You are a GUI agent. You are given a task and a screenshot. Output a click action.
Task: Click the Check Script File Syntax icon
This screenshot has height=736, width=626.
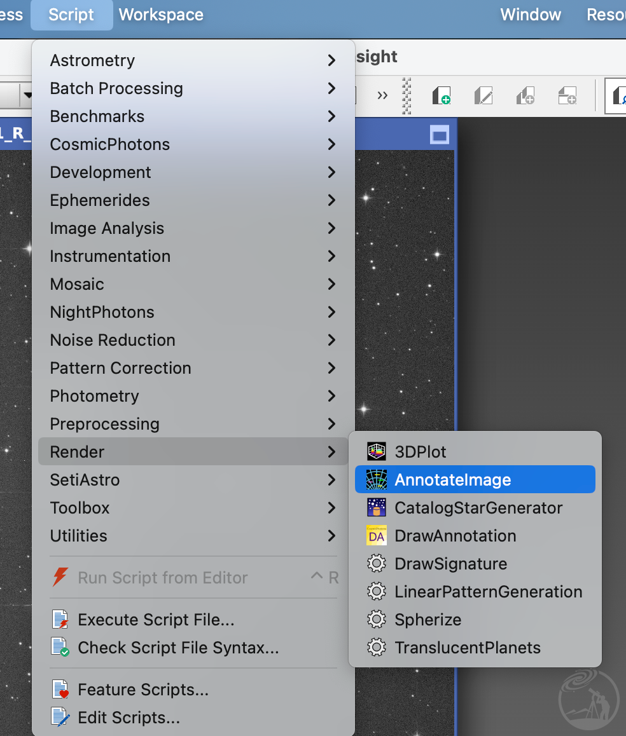61,648
